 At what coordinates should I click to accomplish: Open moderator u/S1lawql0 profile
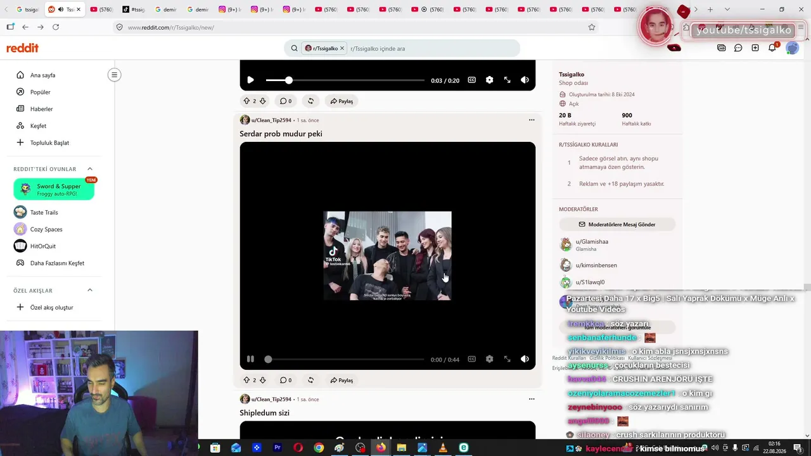pyautogui.click(x=590, y=282)
